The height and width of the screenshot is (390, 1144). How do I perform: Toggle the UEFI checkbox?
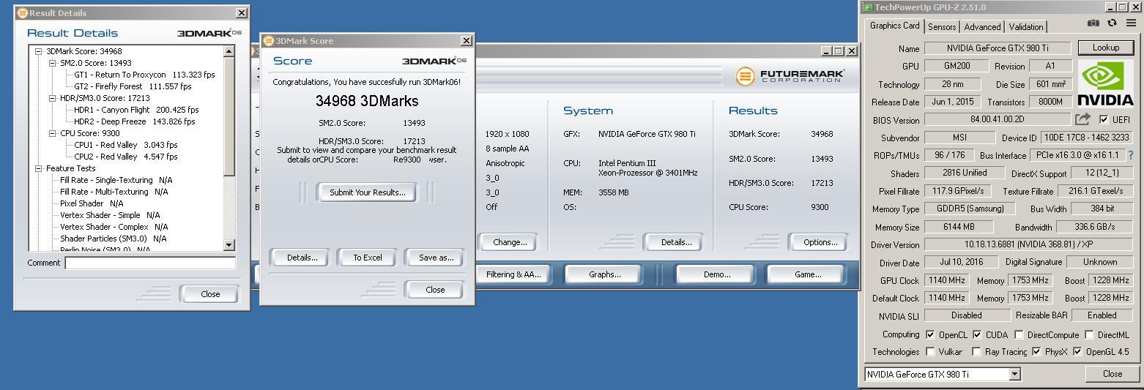click(x=1104, y=120)
